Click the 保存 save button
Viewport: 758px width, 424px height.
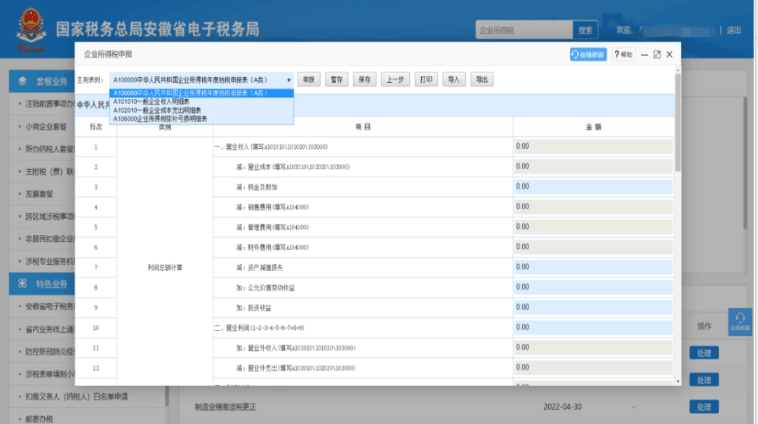click(364, 80)
